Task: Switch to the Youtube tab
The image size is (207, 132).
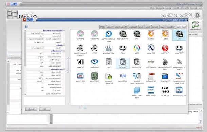Action: [110, 27]
